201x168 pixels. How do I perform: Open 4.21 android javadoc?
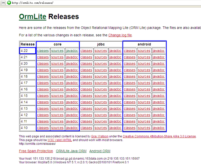pyautogui.click(x=159, y=57)
